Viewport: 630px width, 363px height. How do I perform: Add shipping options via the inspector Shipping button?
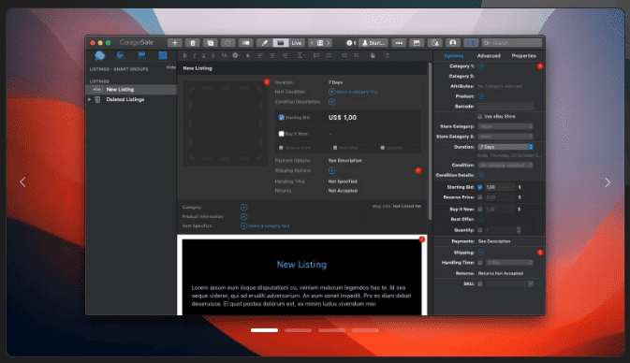click(481, 253)
